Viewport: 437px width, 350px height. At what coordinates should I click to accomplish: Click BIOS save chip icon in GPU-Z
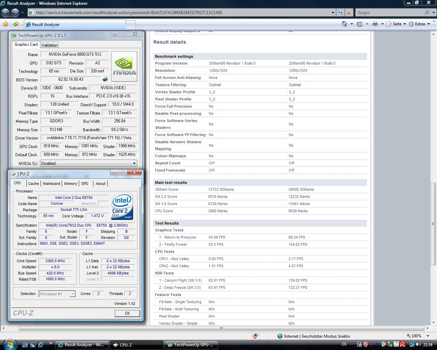(105, 79)
